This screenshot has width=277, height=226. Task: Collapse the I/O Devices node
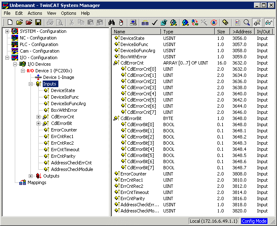pyautogui.click(x=15, y=64)
